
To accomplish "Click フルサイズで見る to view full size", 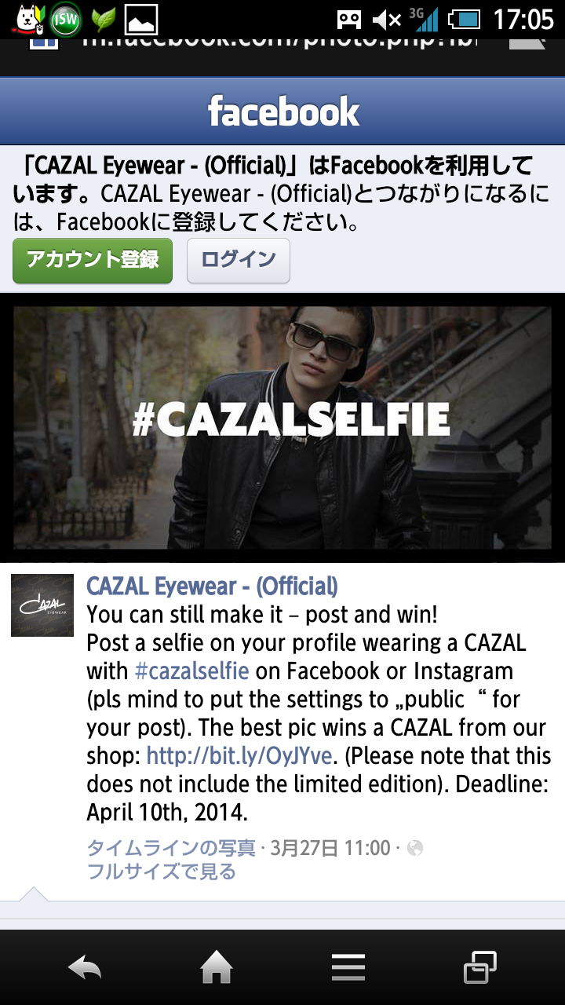I will tap(161, 871).
